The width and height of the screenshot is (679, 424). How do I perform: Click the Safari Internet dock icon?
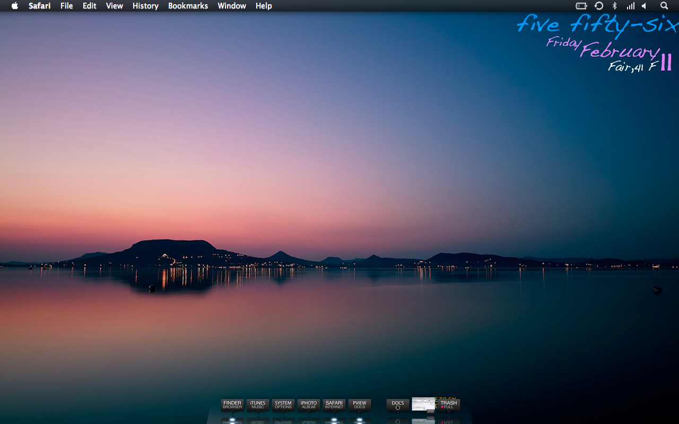coord(334,405)
